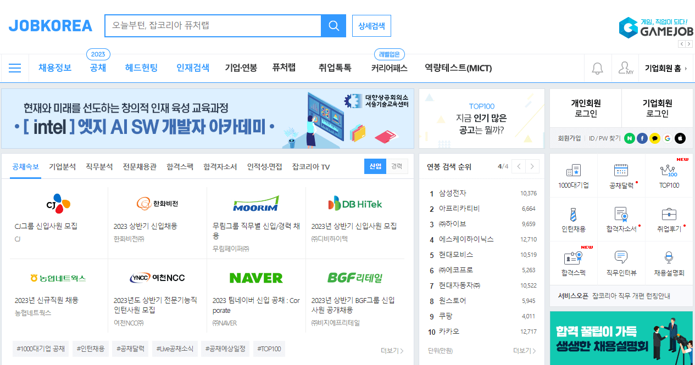Viewport: 695px width, 365px height.
Task: Expand the hamburger menu
Action: tap(15, 68)
